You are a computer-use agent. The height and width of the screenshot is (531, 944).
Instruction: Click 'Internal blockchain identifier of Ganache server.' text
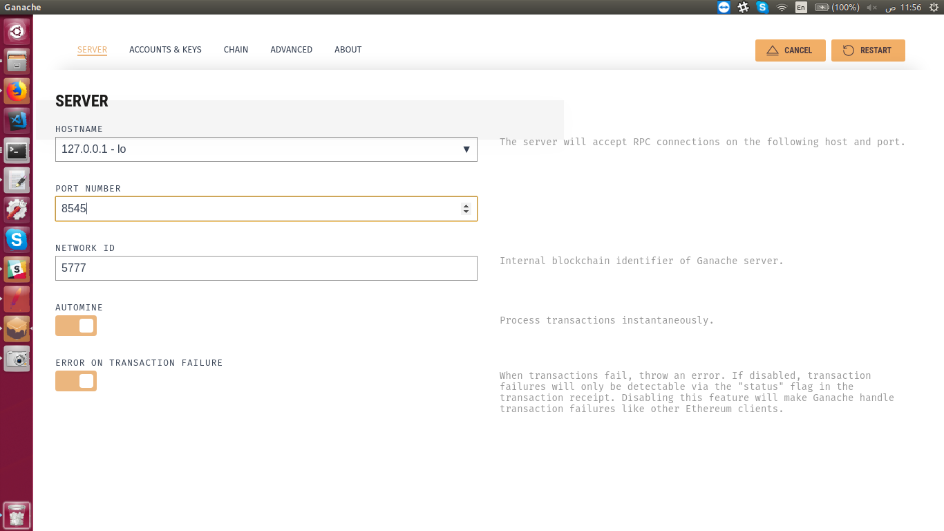(641, 261)
